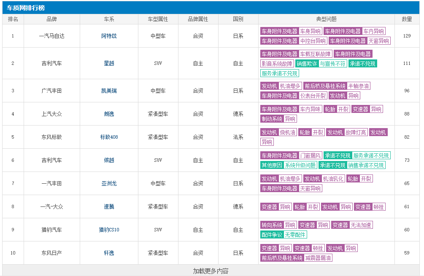The height and width of the screenshot is (276, 424).
Task: Select the 朗逸 series link
Action: tap(109, 114)
